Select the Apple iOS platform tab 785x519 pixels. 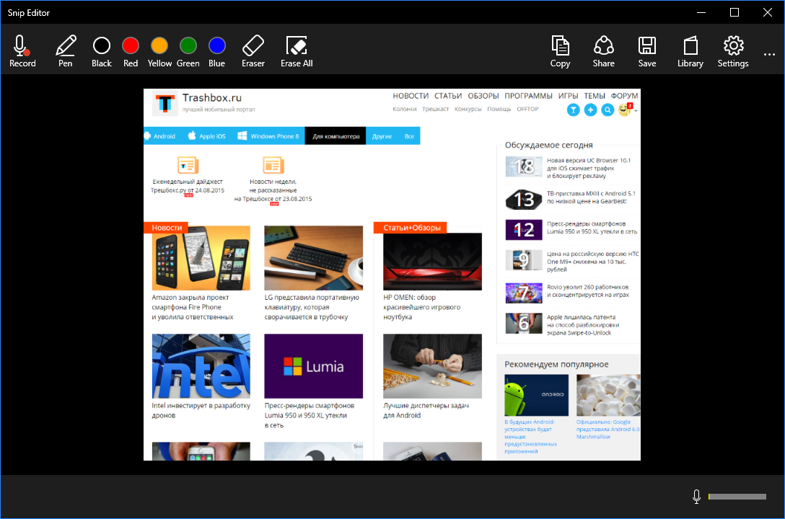click(x=207, y=136)
